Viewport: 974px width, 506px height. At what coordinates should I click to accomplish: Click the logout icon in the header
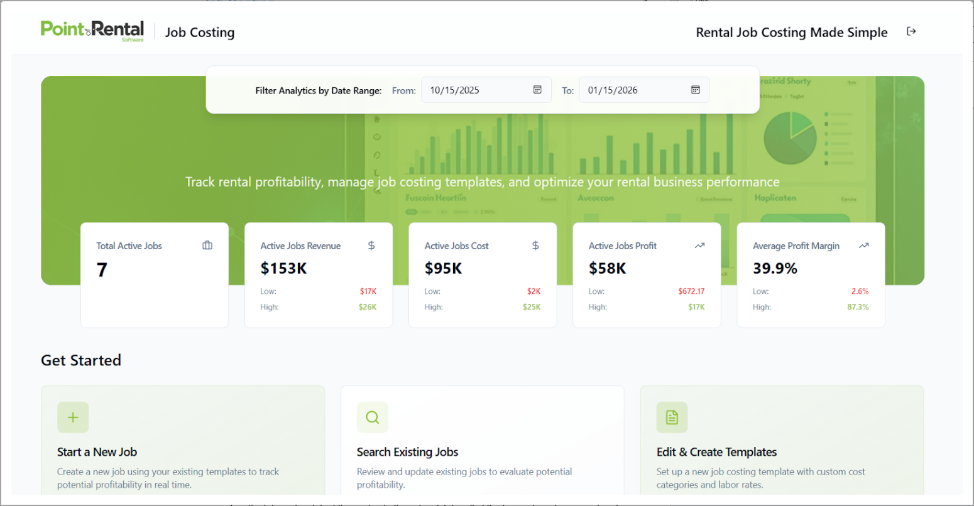pos(911,31)
